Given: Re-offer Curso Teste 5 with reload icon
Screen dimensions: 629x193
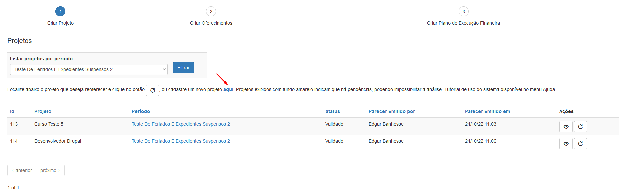Looking at the screenshot, I should (580, 127).
